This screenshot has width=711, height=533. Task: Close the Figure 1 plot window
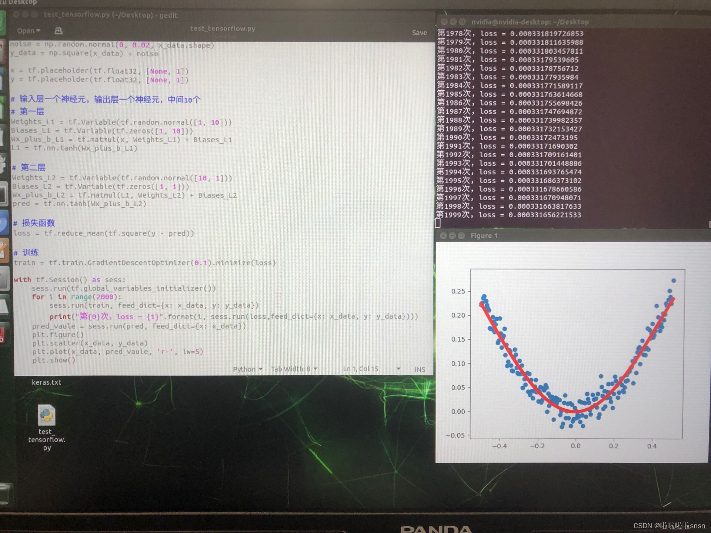[443, 236]
